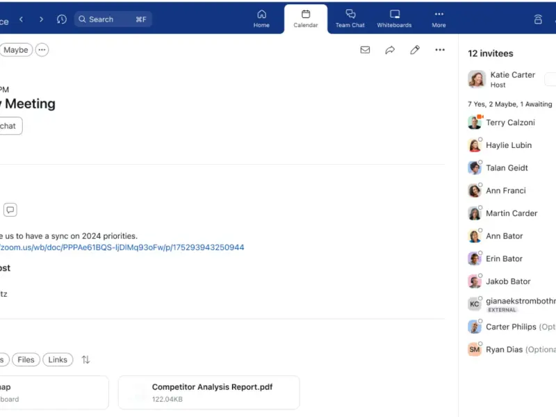
Task: Switch to Team Chat tab
Action: pyautogui.click(x=350, y=19)
